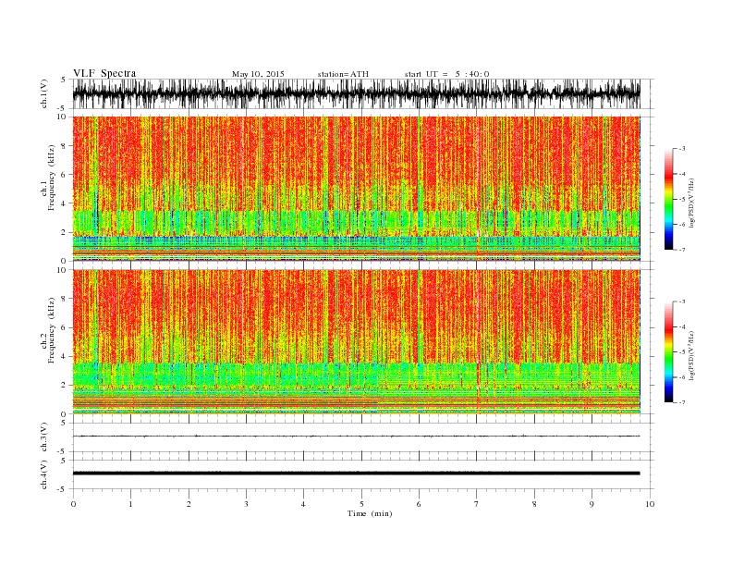Click the "ch.1(V)" waveform axis label
The width and height of the screenshot is (732, 566).
tap(44, 94)
